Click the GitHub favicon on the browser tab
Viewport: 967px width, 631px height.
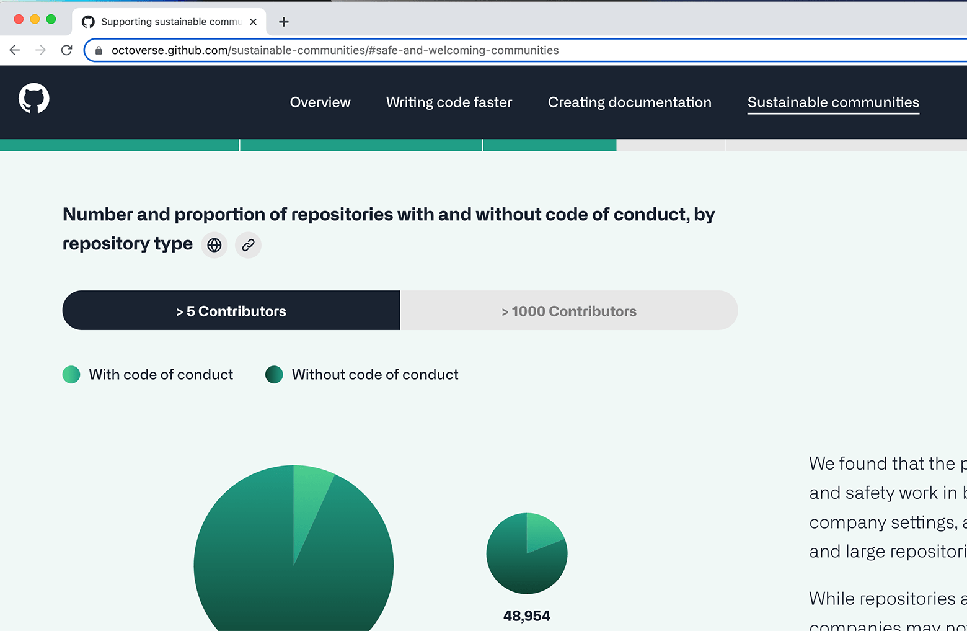[x=88, y=21]
